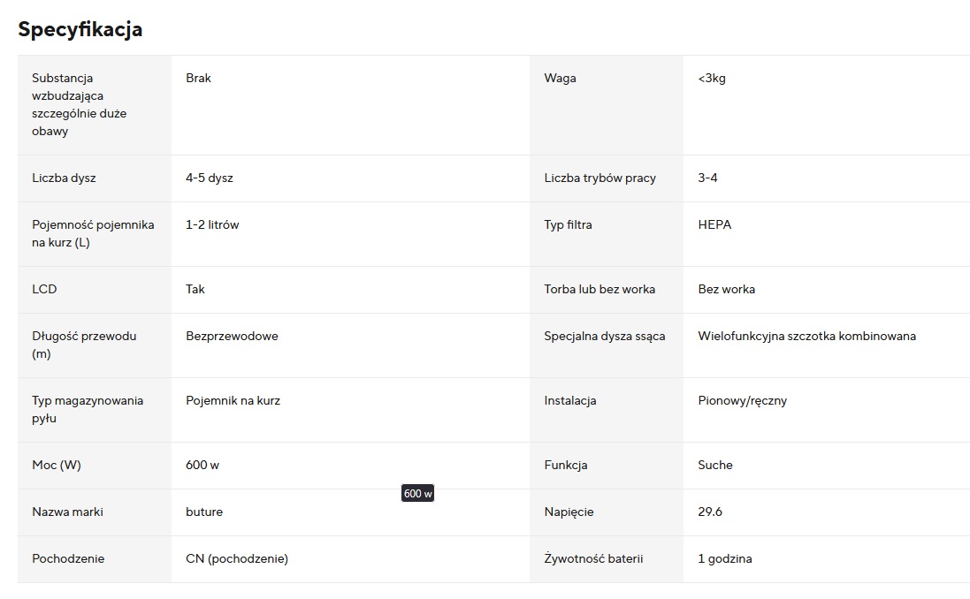970x599 pixels.
Task: Click the Waga label cell
Action: [x=560, y=78]
